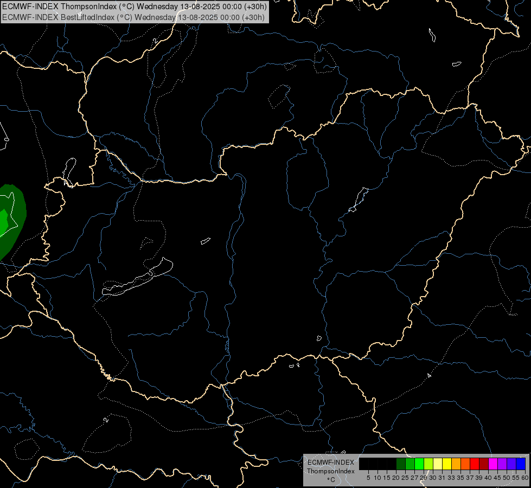Click the legend scale value 35

pyautogui.click(x=460, y=478)
